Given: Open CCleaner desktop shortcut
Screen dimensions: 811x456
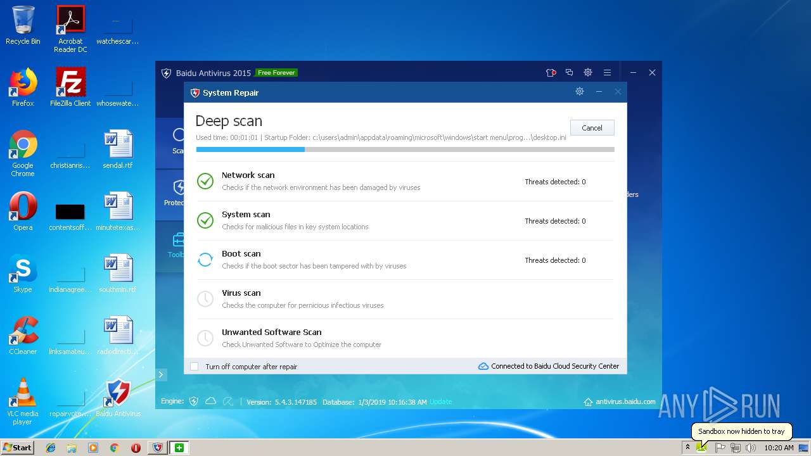Looking at the screenshot, I should [x=23, y=336].
